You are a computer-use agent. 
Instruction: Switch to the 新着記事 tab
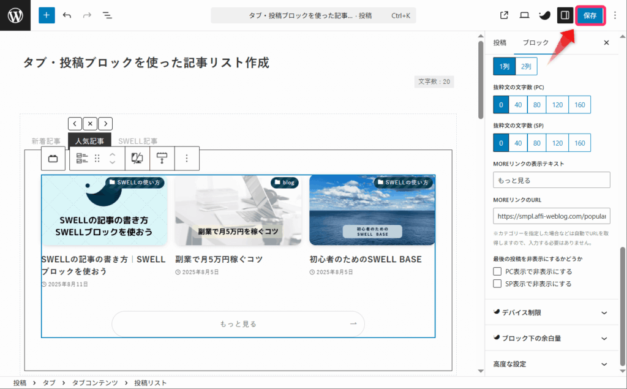pyautogui.click(x=46, y=142)
